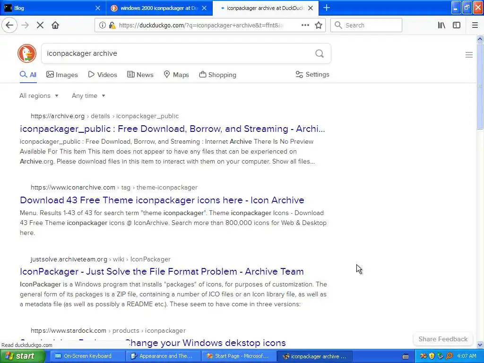Switch to Videos results
The height and width of the screenshot is (363, 484).
103,75
